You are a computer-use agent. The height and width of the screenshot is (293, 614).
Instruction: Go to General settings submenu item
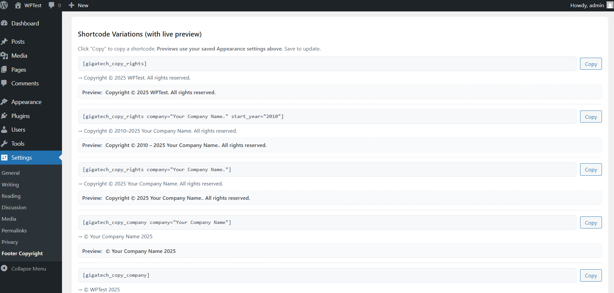10,173
